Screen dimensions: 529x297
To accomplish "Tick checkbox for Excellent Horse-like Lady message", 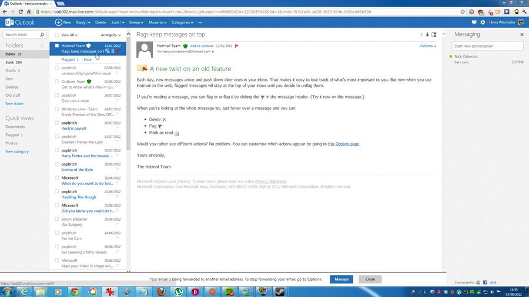I will click(56, 137).
